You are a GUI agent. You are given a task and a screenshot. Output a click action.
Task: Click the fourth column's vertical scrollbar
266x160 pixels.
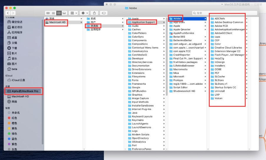coord(167,56)
